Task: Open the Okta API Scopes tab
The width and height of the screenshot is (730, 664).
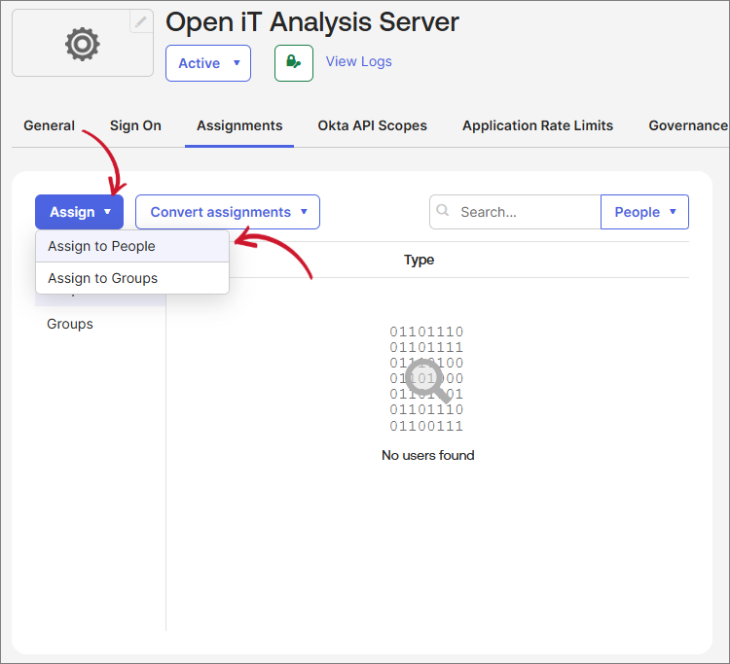Action: click(x=372, y=125)
